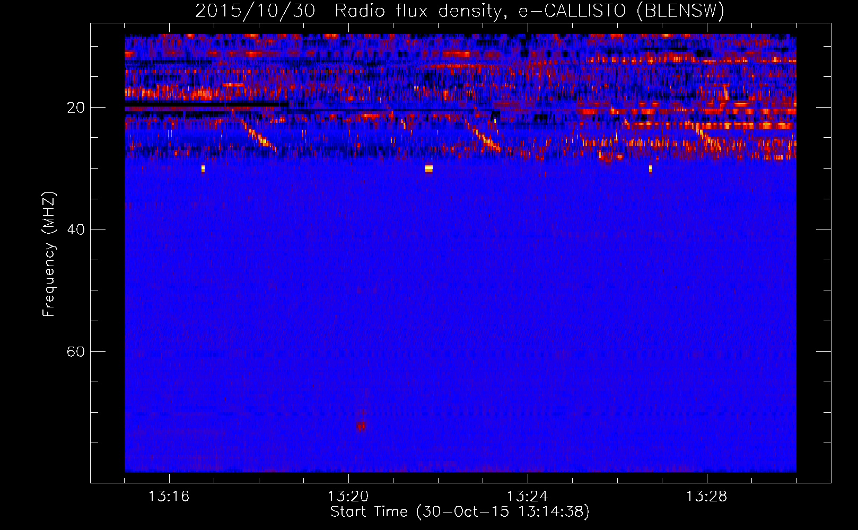The image size is (858, 530).
Task: Click the small bright spot near 13:17 at 30 MHz
Action: point(203,169)
